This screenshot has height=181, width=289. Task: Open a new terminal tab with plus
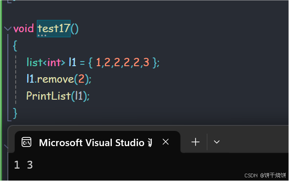[x=196, y=142]
